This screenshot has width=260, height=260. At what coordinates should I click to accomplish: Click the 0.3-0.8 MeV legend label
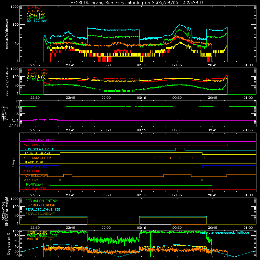[x=37, y=73]
